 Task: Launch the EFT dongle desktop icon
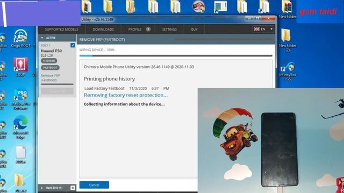[x=198, y=6]
